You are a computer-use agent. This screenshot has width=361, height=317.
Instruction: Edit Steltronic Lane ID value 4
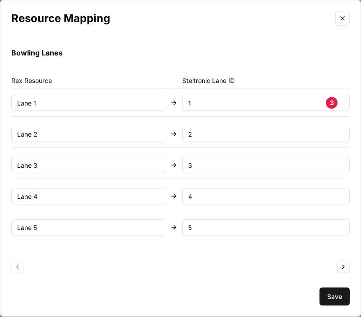point(266,196)
